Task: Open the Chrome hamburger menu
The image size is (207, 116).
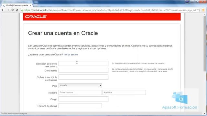Action: pos(203,10)
